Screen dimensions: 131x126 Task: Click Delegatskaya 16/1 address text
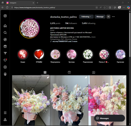64,39
